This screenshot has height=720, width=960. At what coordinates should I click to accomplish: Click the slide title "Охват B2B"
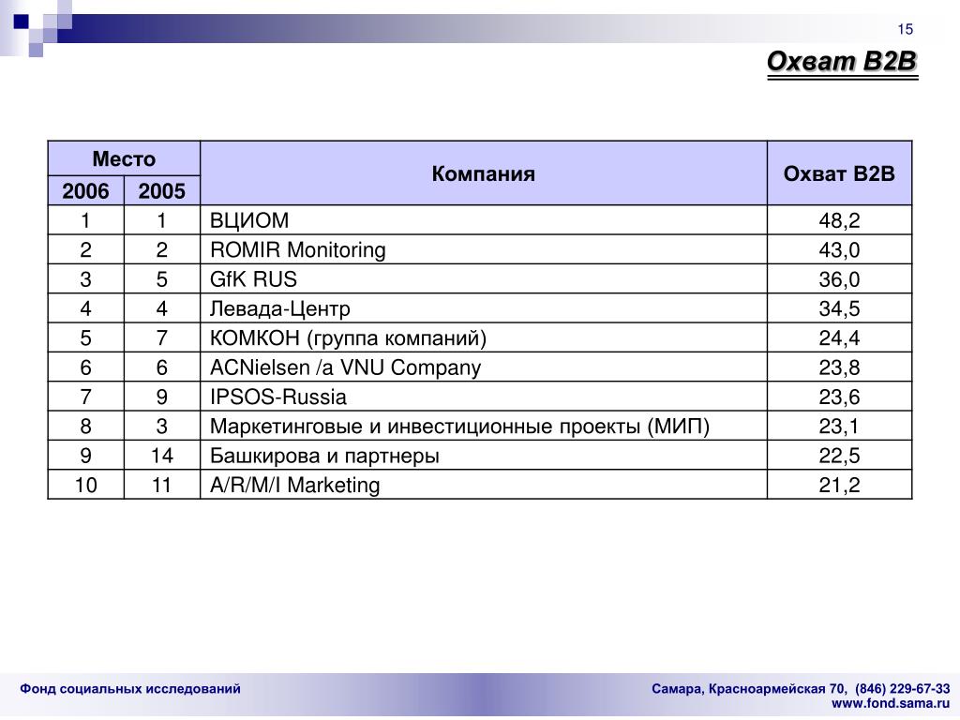pos(842,61)
